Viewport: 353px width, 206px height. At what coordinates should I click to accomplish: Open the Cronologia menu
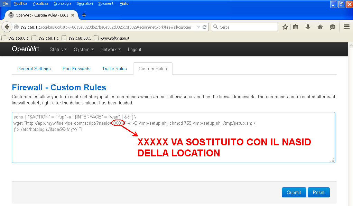coord(62,3)
